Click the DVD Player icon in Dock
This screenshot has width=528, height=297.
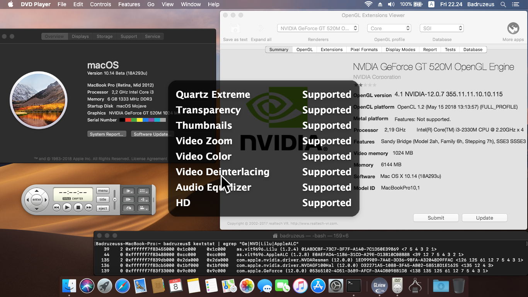397,286
